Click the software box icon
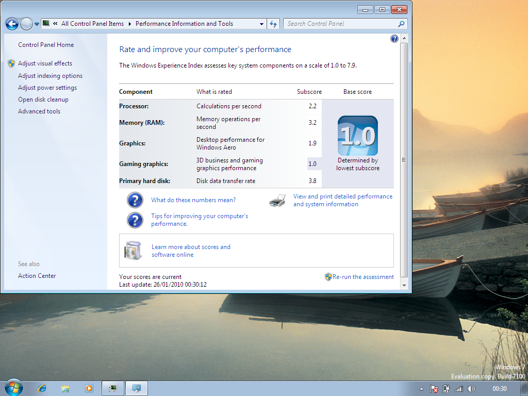The image size is (528, 396). (133, 251)
